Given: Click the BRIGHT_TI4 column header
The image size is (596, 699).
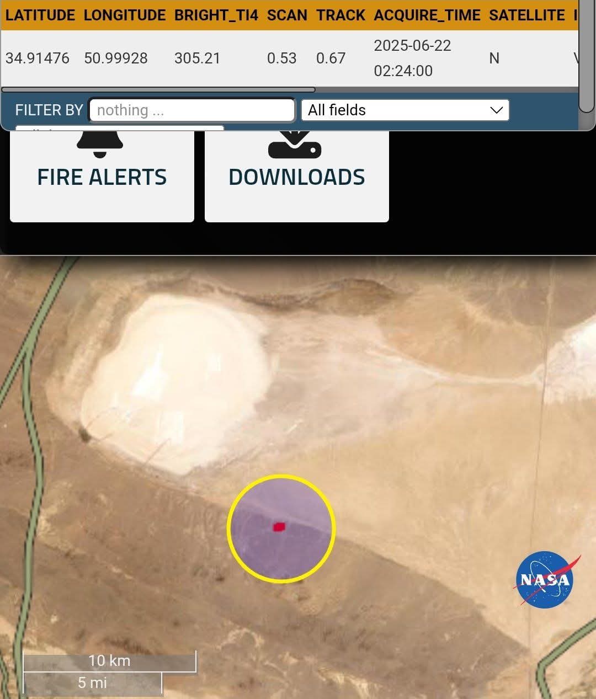Looking at the screenshot, I should pos(216,15).
